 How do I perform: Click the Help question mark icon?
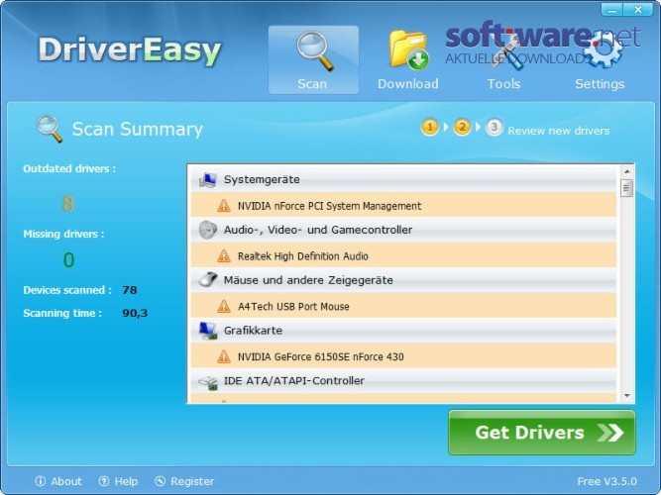104,481
